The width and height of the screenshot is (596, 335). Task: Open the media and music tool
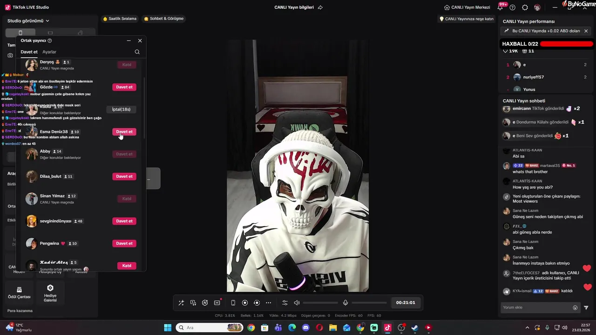(193, 303)
